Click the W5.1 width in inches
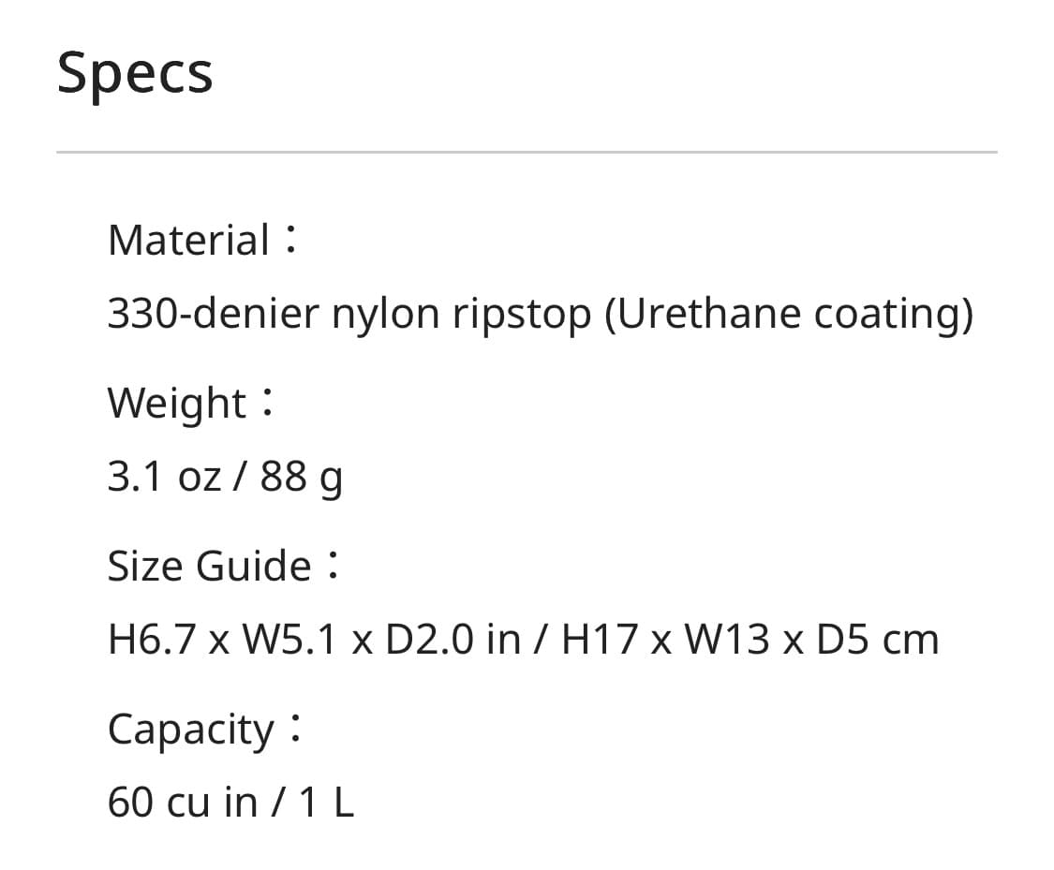 pyautogui.click(x=289, y=640)
